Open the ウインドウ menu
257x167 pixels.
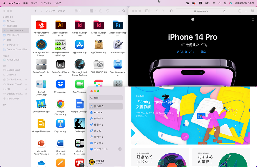[x=46, y=3]
